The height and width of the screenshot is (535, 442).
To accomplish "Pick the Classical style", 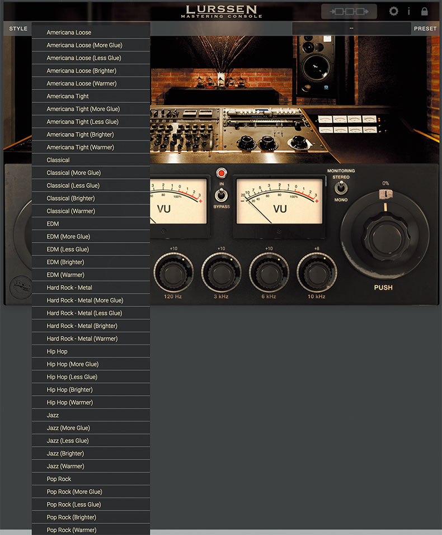I will pos(91,160).
